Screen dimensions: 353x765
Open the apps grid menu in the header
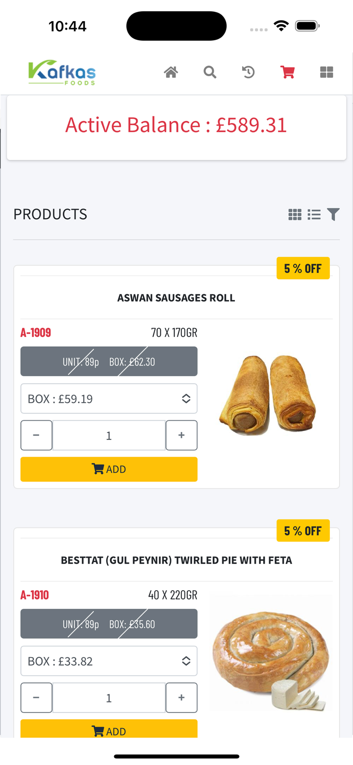[x=326, y=72]
